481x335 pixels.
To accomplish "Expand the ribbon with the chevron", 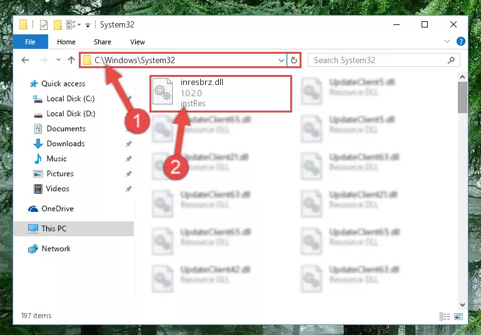I will click(447, 41).
